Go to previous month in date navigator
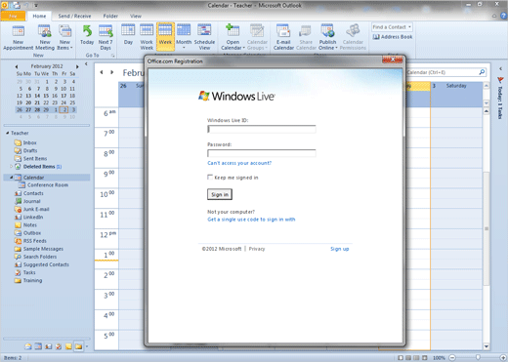Screen dimensions: 508x362 17,66
